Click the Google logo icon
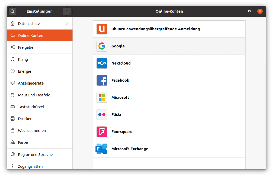This screenshot has width=273, height=177. [102, 46]
